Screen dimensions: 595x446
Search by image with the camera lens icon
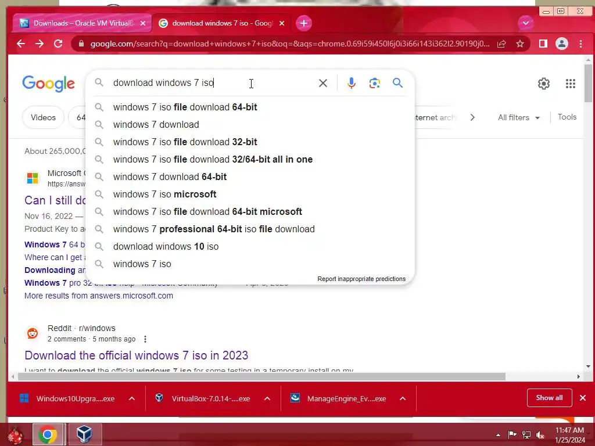(375, 83)
